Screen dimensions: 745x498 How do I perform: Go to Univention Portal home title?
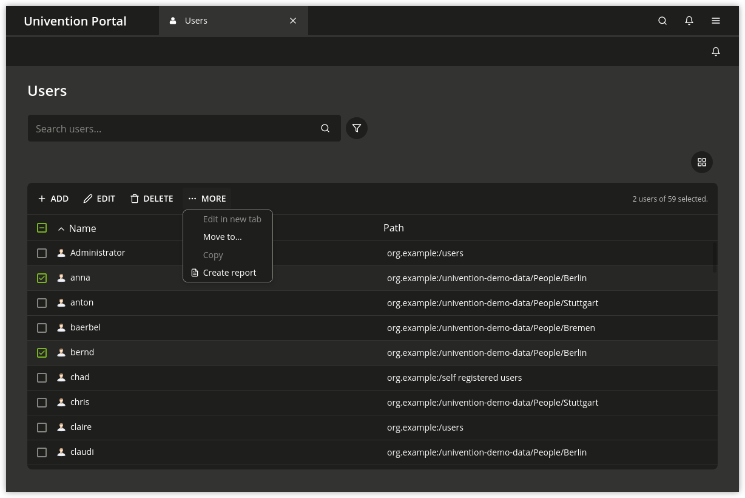coord(75,21)
